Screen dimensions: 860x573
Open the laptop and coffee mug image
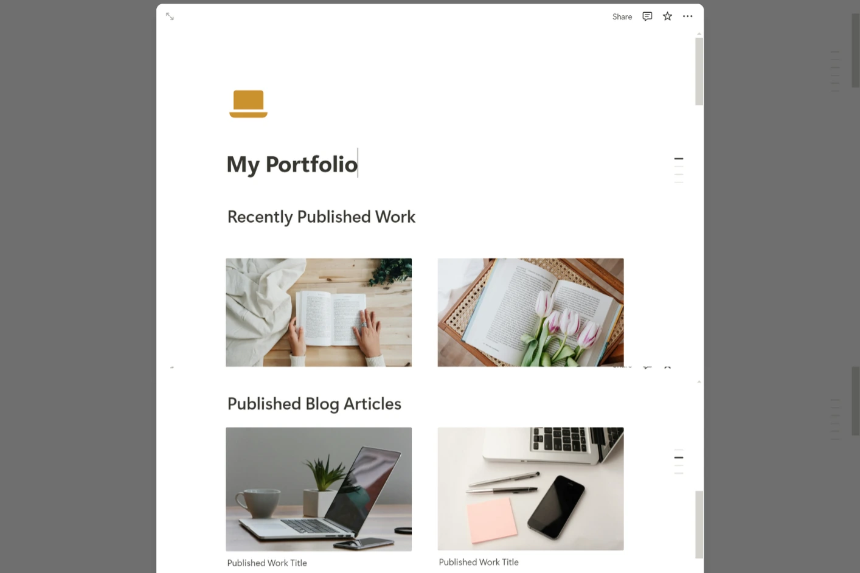click(x=319, y=489)
